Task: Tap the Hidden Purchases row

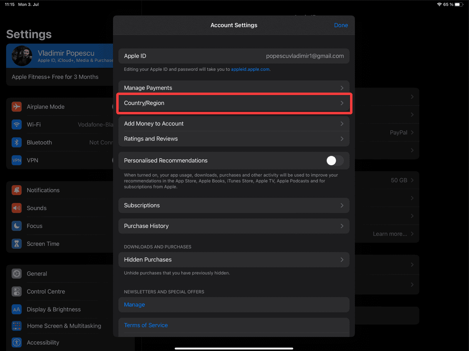Action: click(234, 259)
